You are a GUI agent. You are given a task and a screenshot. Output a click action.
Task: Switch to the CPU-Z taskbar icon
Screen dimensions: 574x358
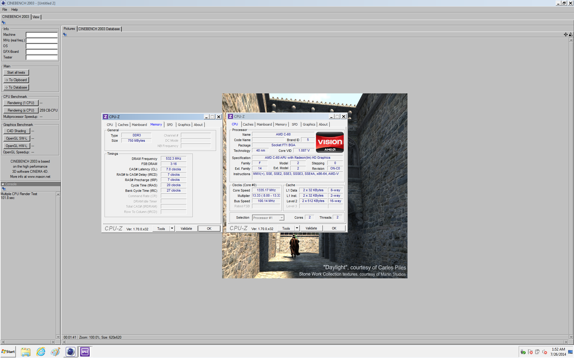pyautogui.click(x=85, y=352)
